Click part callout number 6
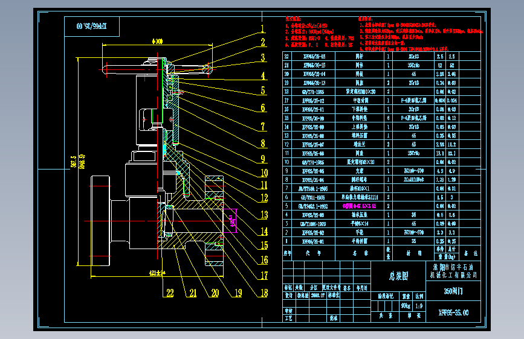This screenshot has height=339, width=524. [x=263, y=107]
